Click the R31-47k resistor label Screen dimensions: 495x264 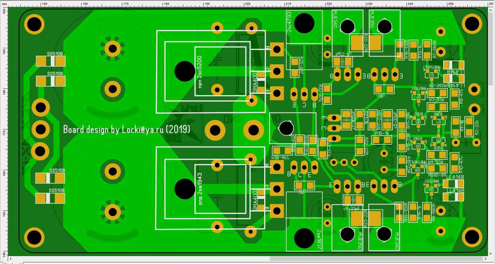329,149
